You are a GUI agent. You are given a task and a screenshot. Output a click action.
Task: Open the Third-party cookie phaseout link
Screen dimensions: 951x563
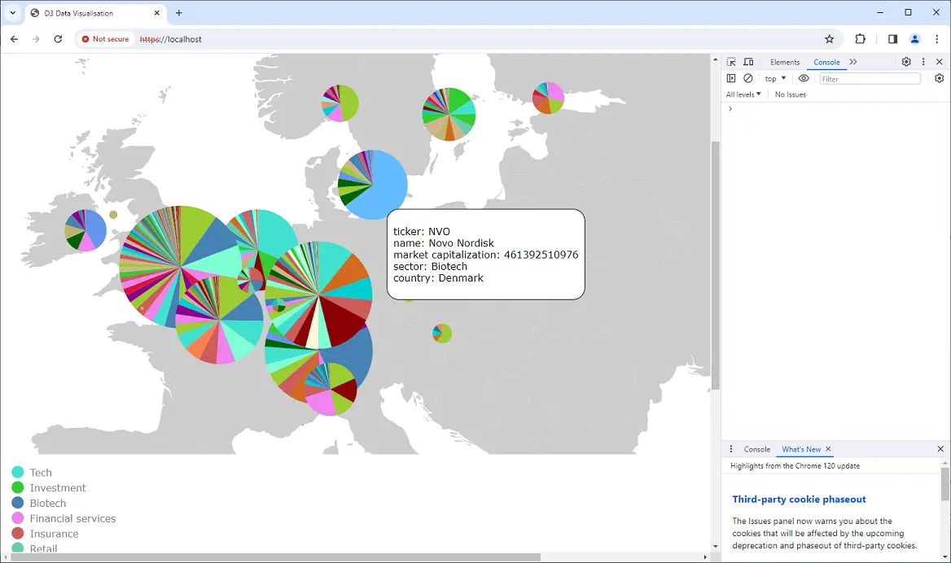coord(799,500)
